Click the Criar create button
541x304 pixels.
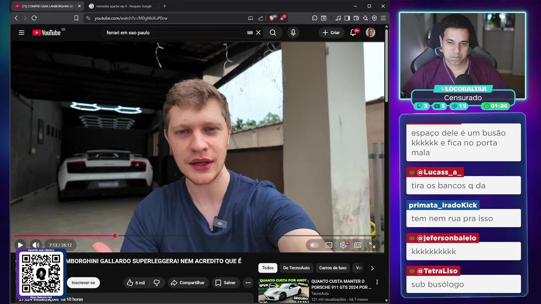pos(331,33)
